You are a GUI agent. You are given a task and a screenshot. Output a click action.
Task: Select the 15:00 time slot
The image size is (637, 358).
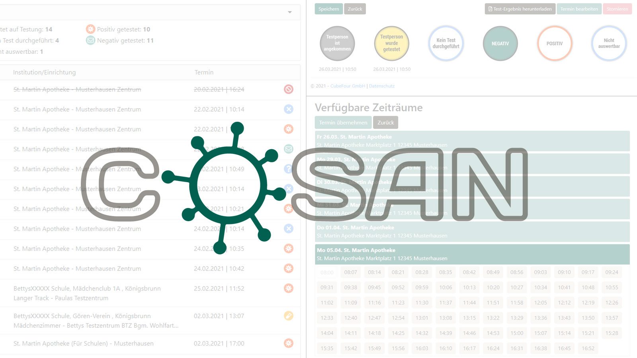(x=517, y=333)
